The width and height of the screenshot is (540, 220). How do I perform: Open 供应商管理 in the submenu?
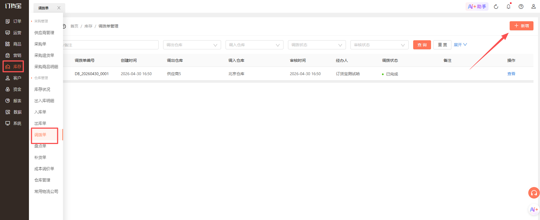coord(44,33)
